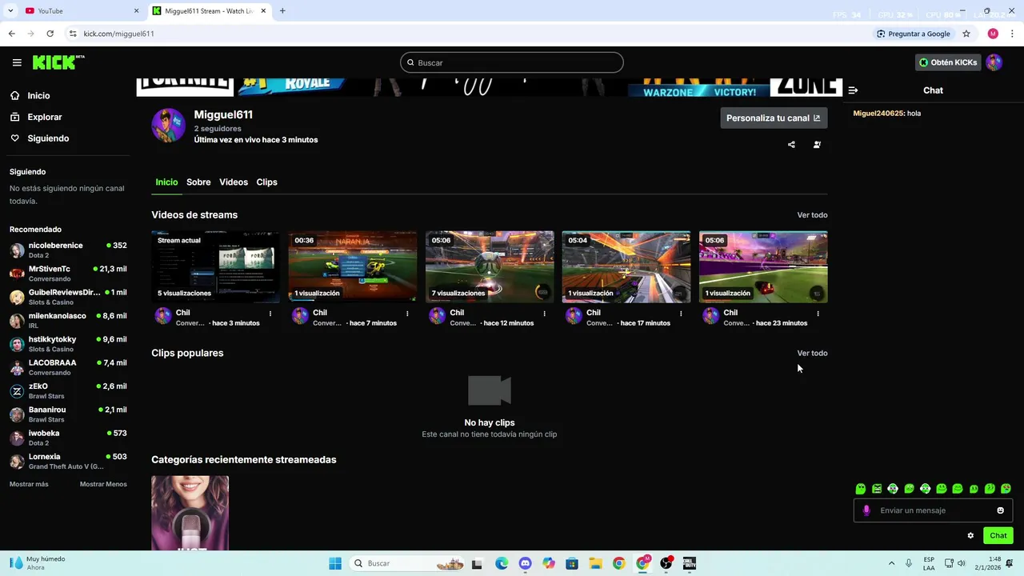Open File Explorer from the taskbar

(595, 563)
